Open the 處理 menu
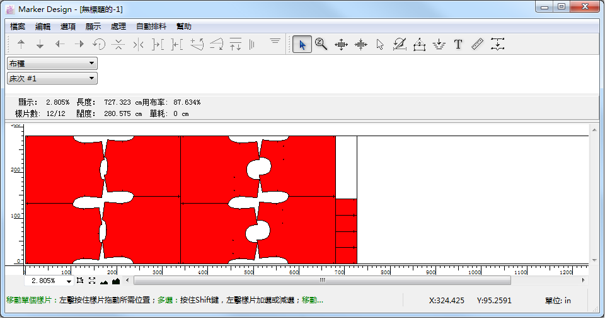This screenshot has height=319, width=605. coord(118,26)
